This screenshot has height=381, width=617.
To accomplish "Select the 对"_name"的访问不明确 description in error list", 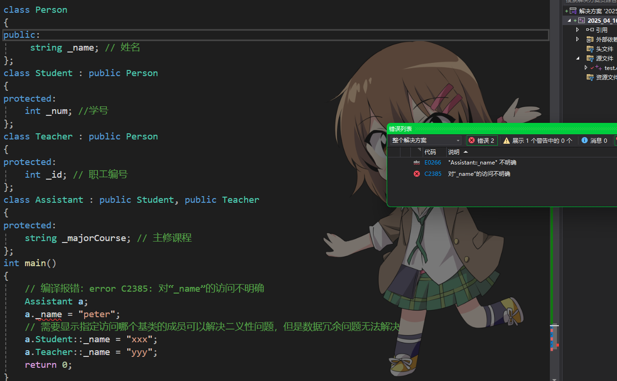I will tap(479, 174).
